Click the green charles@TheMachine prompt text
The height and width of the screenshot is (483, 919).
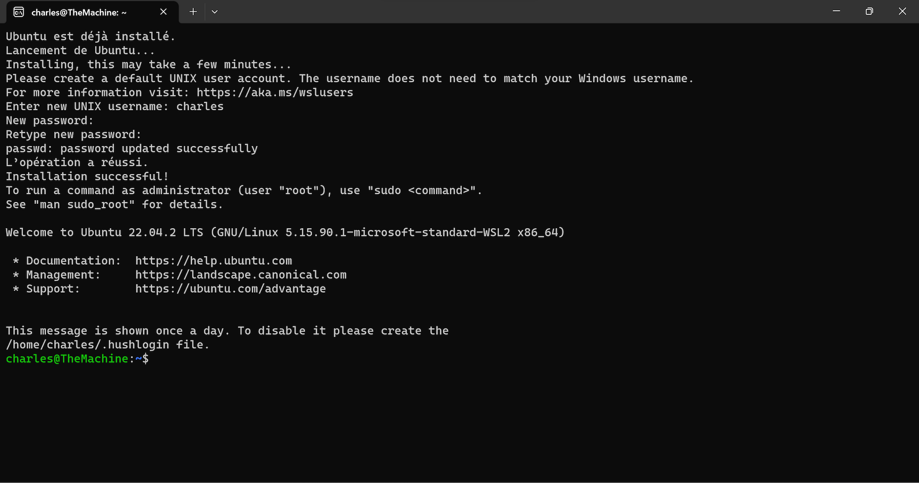coord(67,359)
